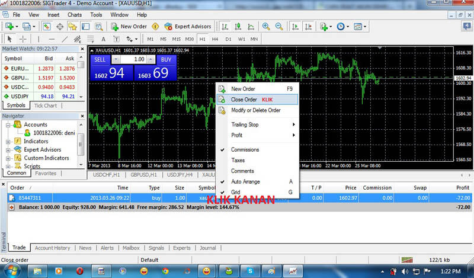This screenshot has width=474, height=278.
Task: Select the crosshair tool
Action: coord(23,39)
